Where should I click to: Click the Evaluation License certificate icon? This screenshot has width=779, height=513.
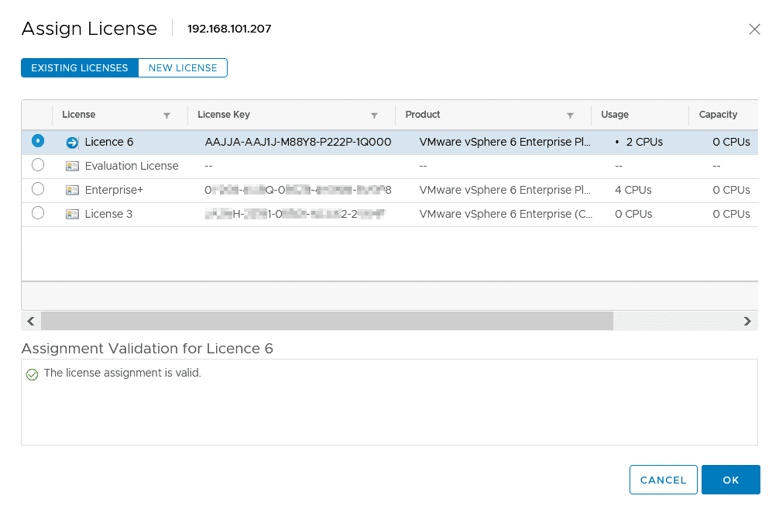[72, 166]
